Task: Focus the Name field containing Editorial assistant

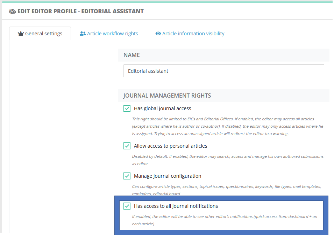Action: click(223, 71)
